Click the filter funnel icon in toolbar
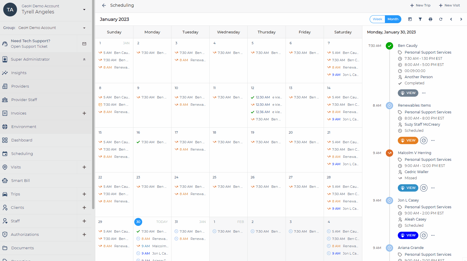 point(420,19)
